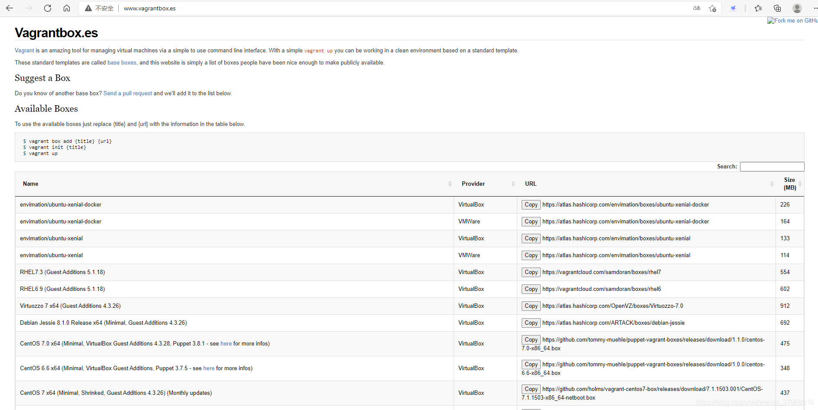This screenshot has height=410, width=818.
Task: Sort table by Size (MB) column
Action: (790, 184)
